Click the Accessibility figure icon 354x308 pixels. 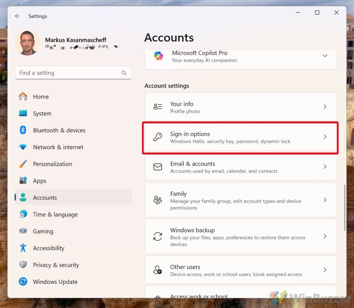[x=23, y=248]
